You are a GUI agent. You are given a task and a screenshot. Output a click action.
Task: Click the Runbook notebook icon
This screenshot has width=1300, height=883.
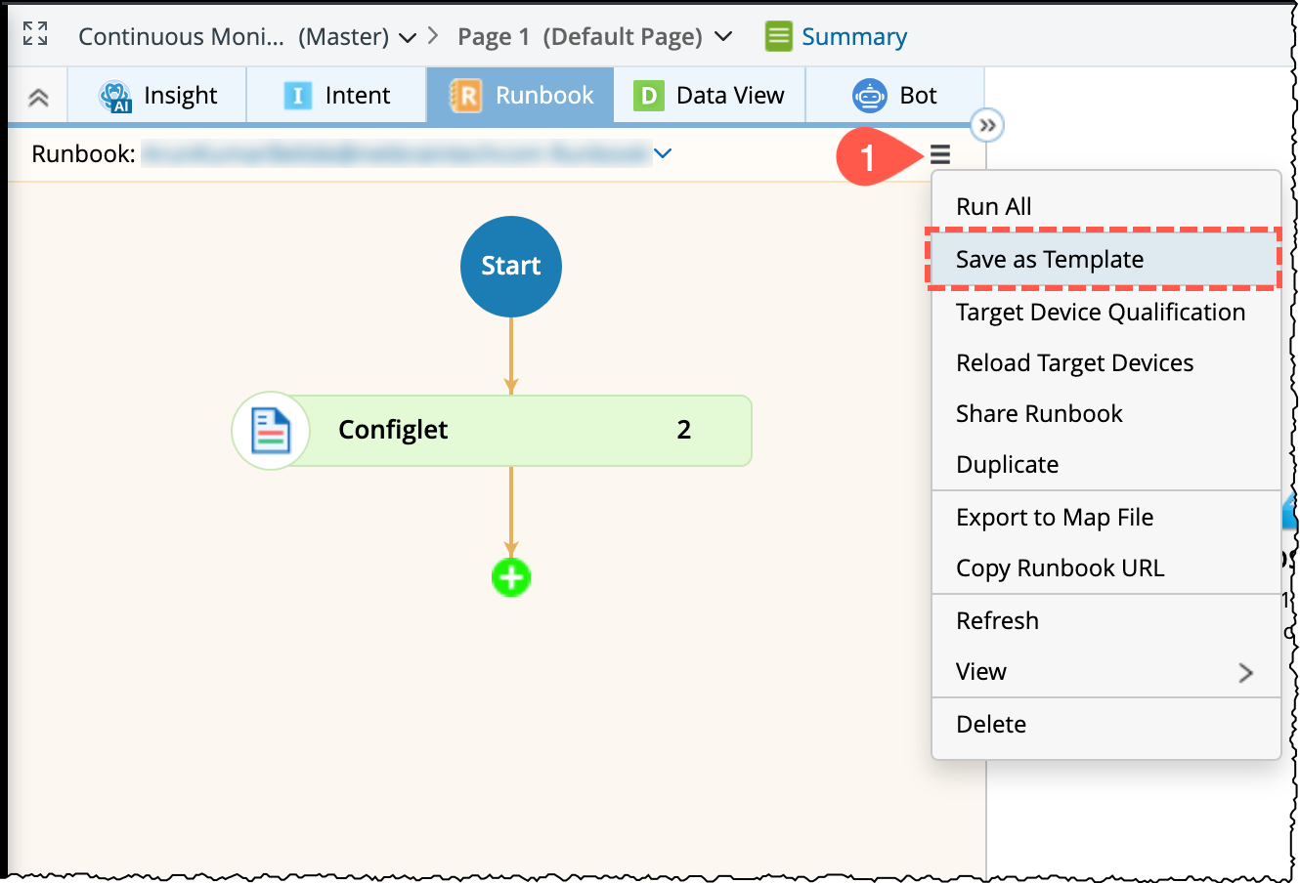[x=465, y=96]
